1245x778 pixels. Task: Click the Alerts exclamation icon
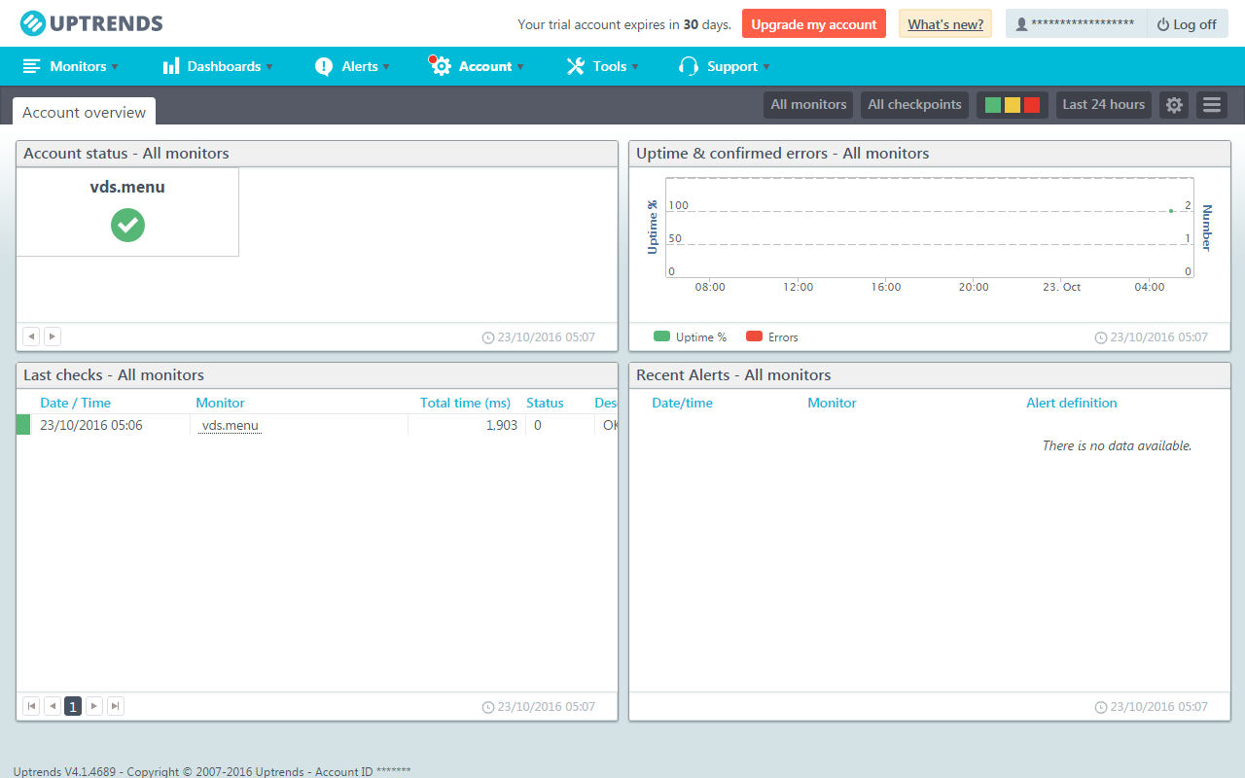(324, 66)
